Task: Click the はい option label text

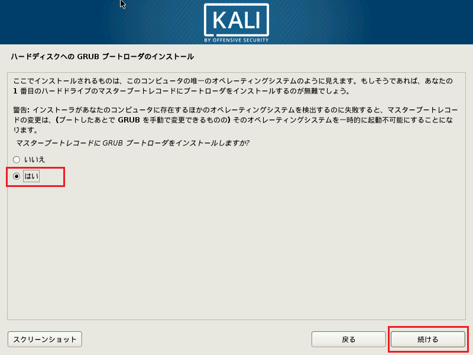Action: [x=31, y=176]
